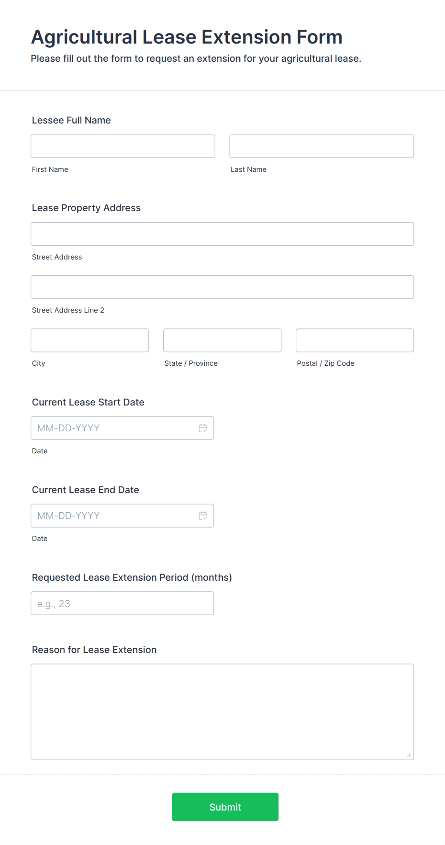
Task: Focus the Requested Lease Extension Period field
Action: (x=122, y=603)
